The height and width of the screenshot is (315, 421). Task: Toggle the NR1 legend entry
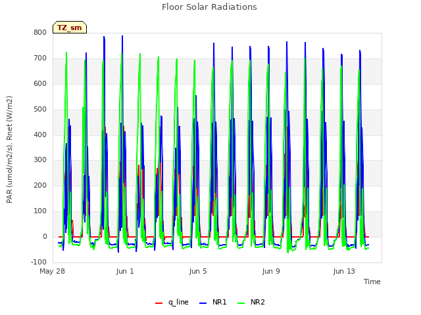213,303
